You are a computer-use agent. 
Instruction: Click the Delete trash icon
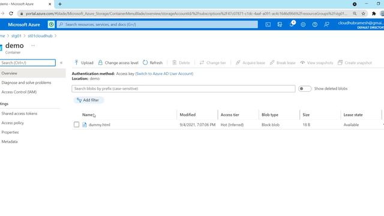point(175,62)
